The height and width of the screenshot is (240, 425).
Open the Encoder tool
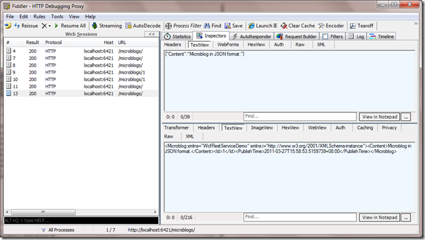click(x=331, y=26)
